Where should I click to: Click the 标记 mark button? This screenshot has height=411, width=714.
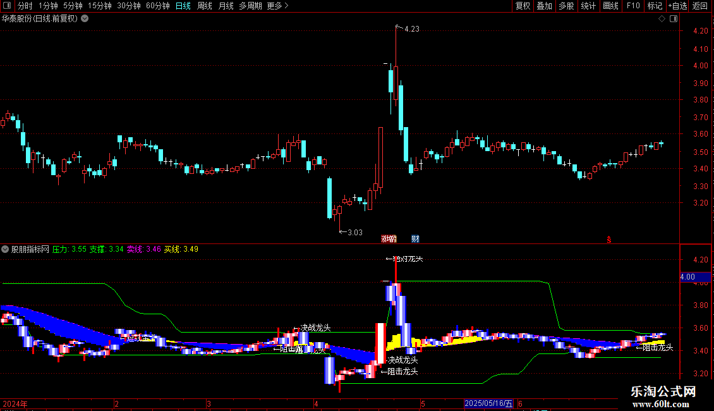click(655, 6)
